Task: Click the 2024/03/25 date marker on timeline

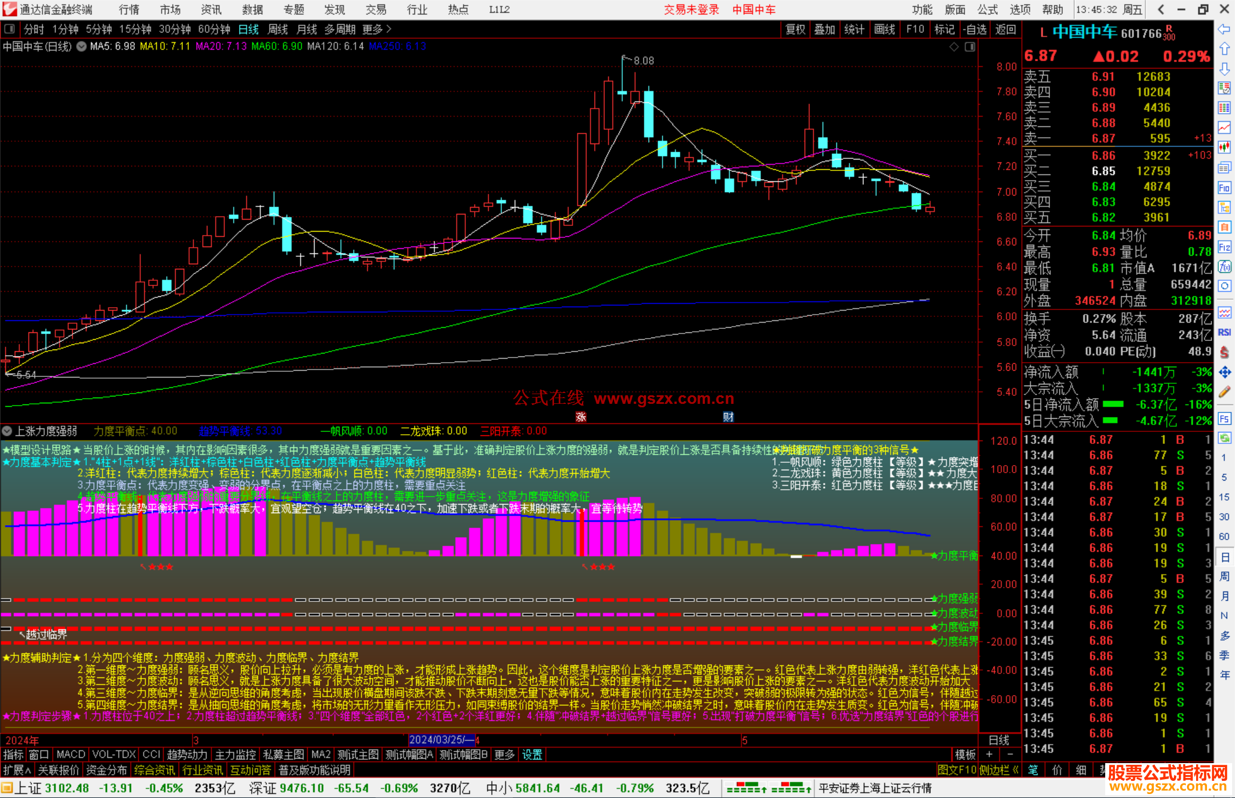Action: pyautogui.click(x=442, y=740)
